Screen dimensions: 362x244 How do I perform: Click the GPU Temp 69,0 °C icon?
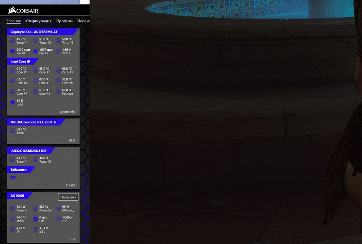coord(13,131)
